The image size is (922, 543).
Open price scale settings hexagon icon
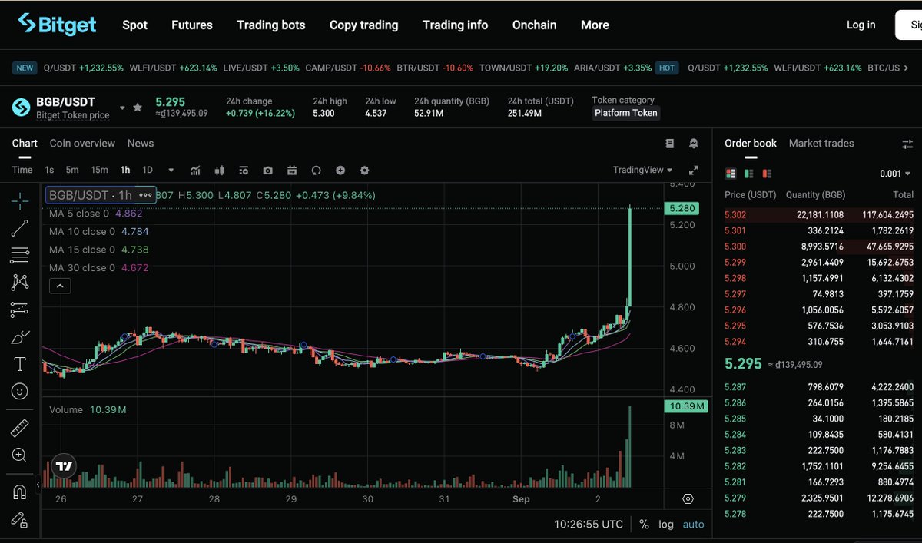pyautogui.click(x=688, y=498)
